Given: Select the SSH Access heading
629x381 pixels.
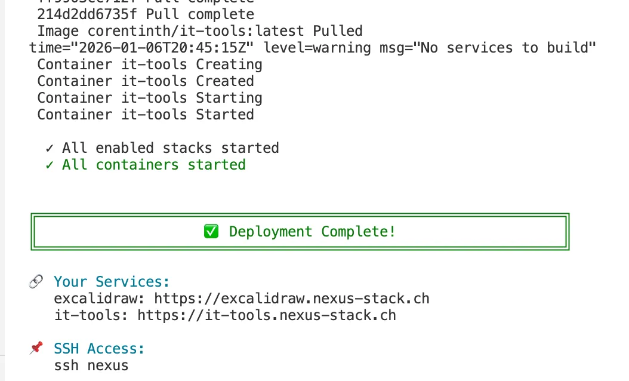Looking at the screenshot, I should [x=99, y=348].
